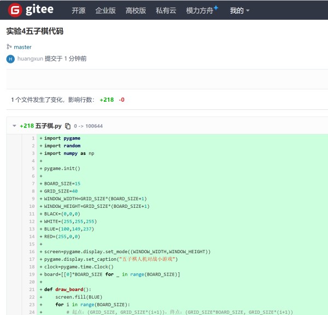Open the huangxun user profile link
The image size is (328, 315).
coord(30,59)
